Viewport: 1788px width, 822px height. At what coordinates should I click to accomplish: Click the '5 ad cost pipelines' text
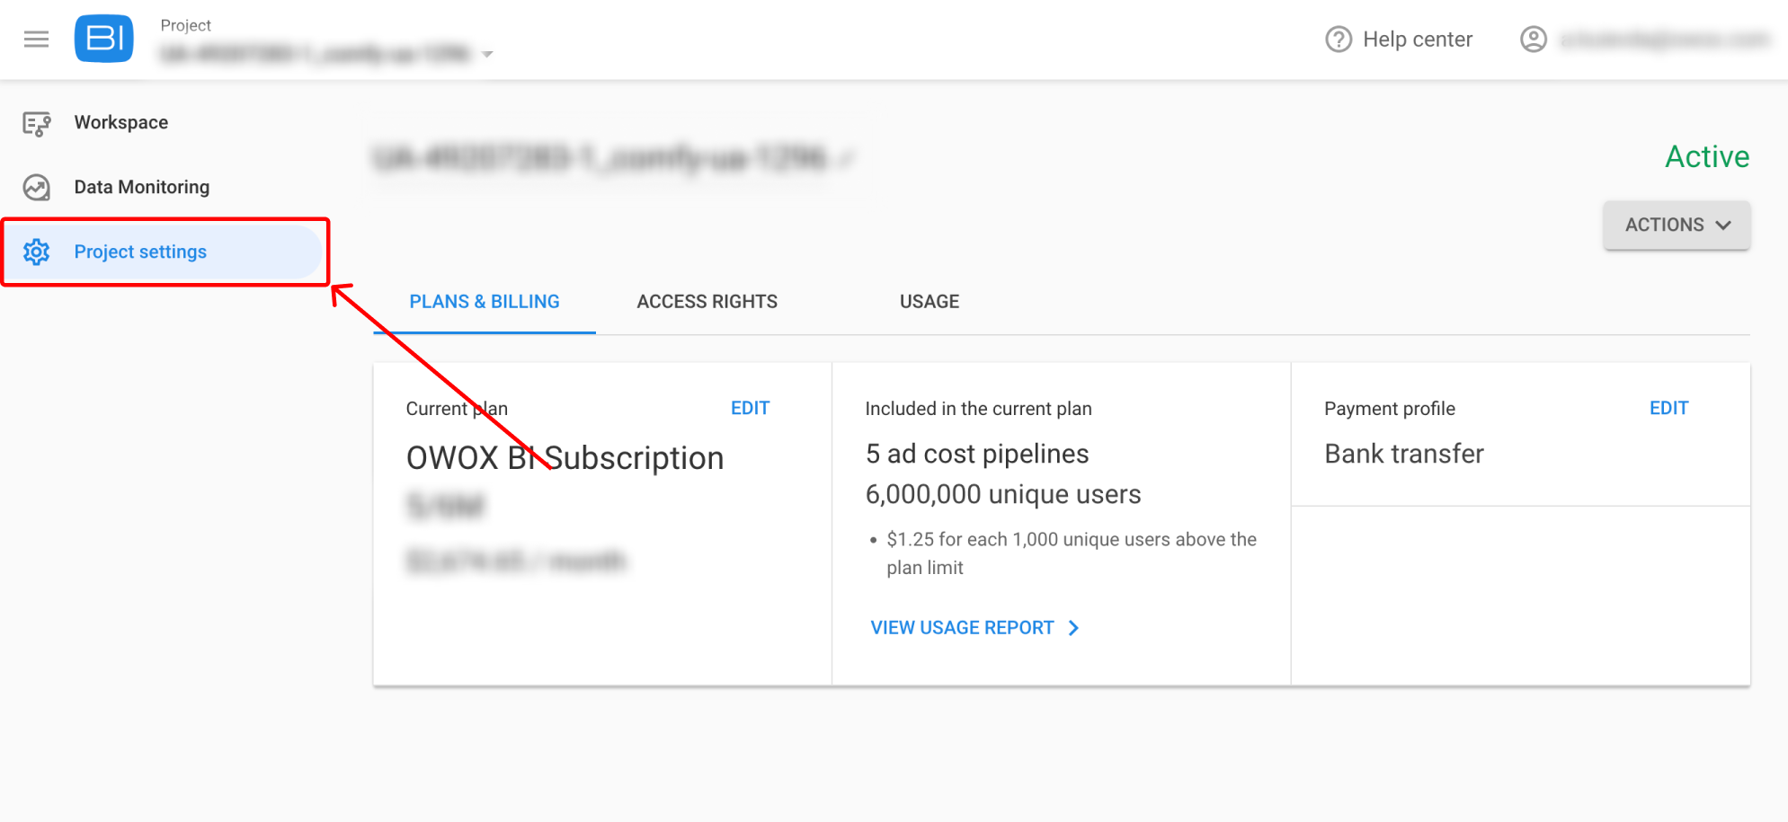977,454
